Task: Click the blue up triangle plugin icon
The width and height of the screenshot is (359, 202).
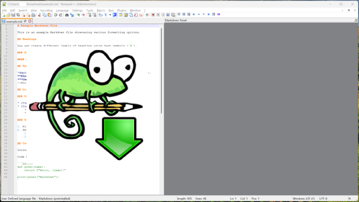Action: pos(199,14)
